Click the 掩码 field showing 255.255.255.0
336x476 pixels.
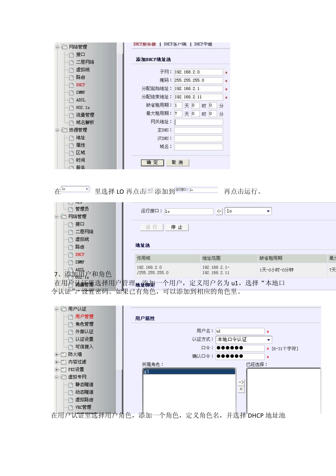(x=198, y=81)
